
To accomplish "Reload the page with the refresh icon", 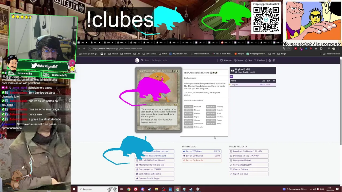I will point(84,49).
